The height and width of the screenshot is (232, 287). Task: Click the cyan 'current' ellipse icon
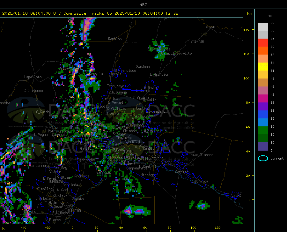(x=263, y=158)
